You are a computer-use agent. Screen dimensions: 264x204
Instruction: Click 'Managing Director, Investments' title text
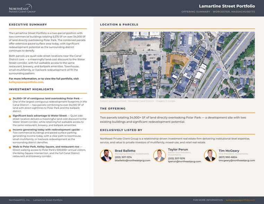tap(132, 154)
